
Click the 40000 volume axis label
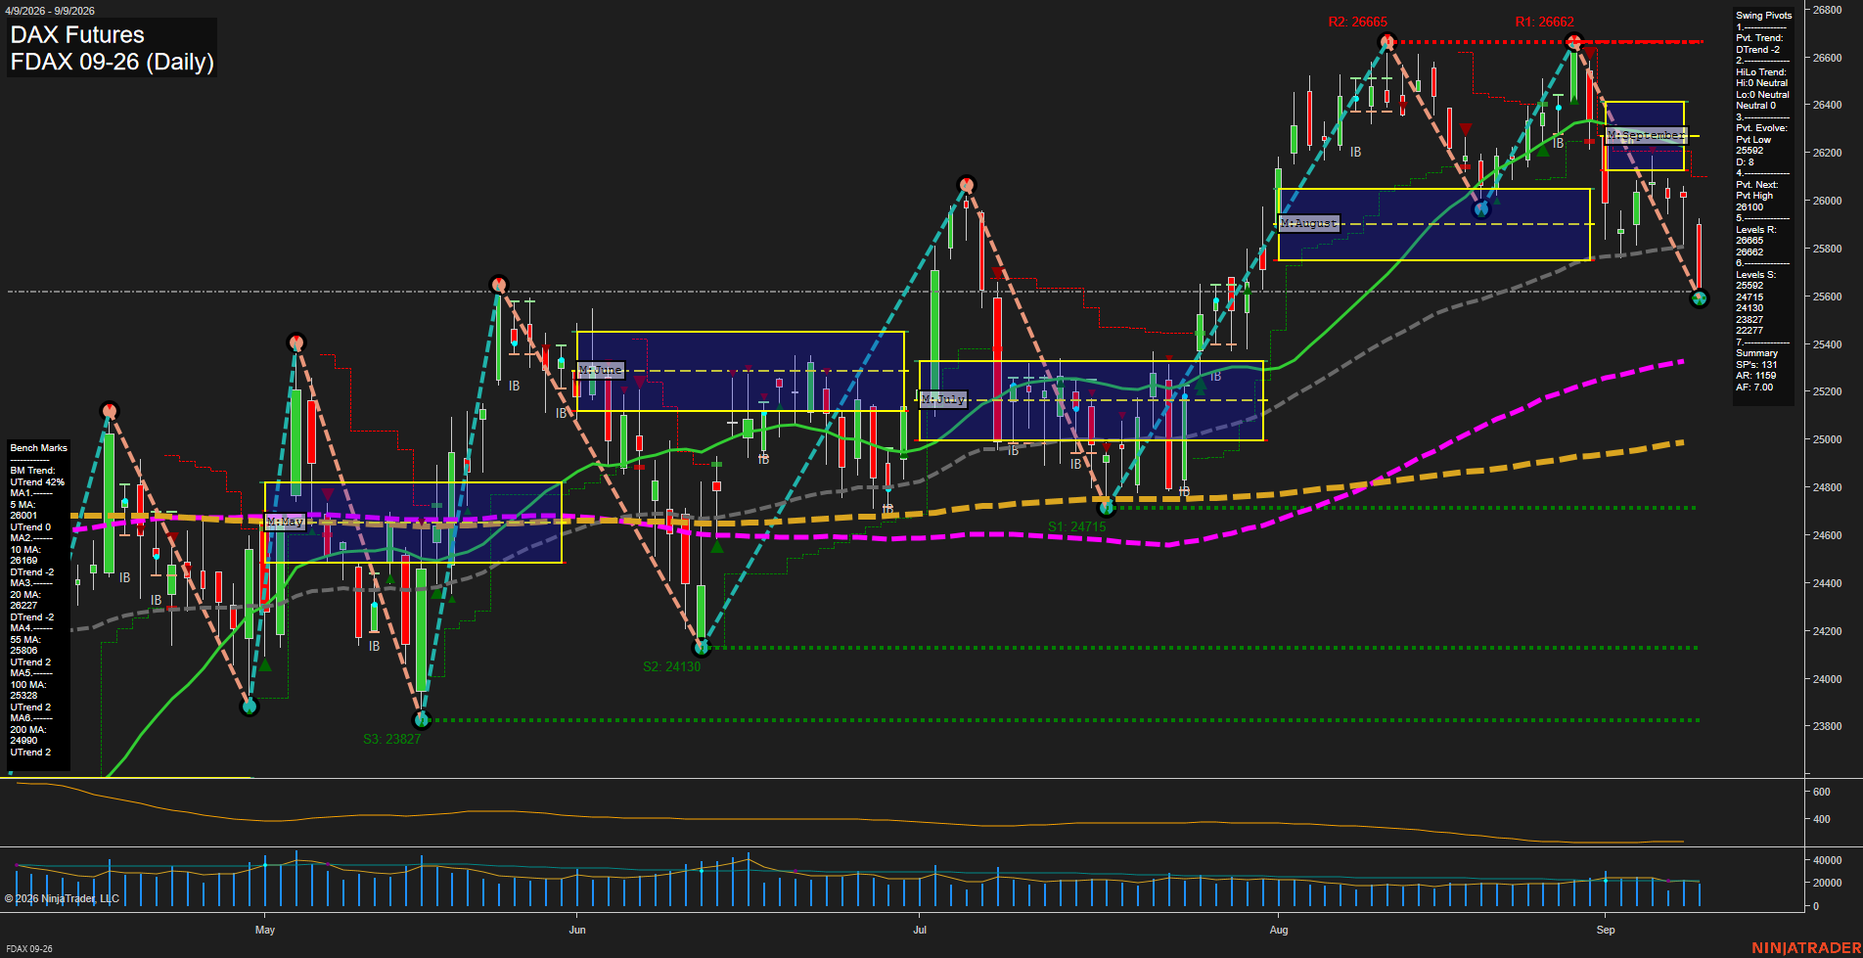[1828, 860]
